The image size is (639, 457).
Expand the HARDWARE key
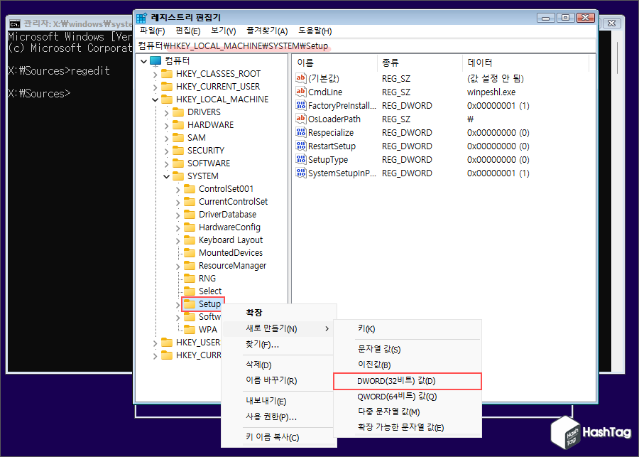click(x=167, y=125)
